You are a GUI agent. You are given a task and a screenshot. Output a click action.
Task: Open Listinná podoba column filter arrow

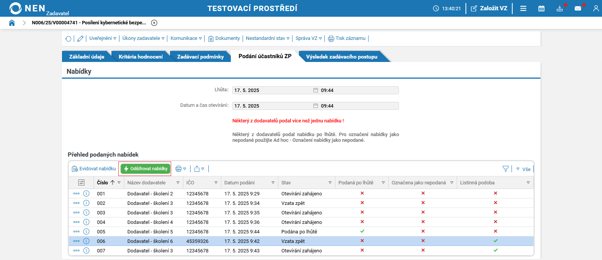pyautogui.click(x=528, y=183)
